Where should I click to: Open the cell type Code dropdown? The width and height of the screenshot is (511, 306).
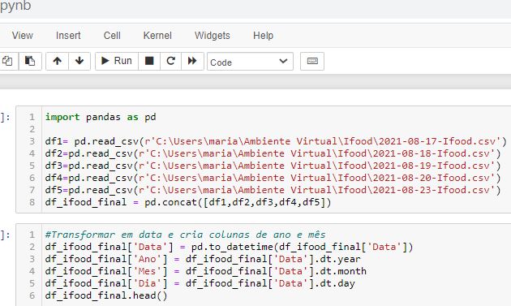[x=250, y=62]
